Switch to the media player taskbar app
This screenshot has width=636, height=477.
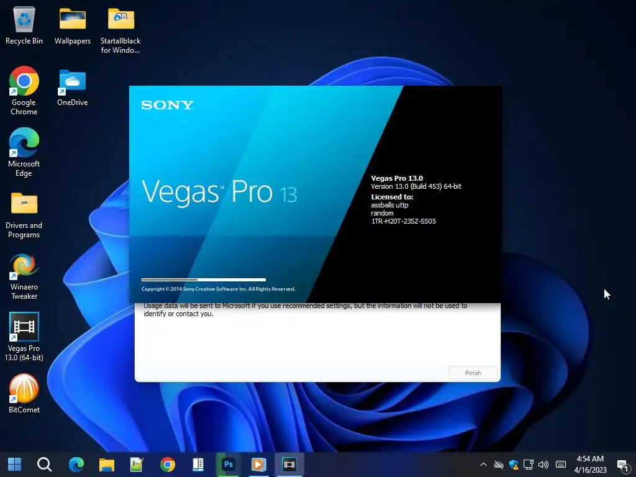pos(259,465)
